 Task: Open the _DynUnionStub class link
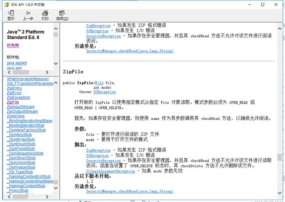(x=21, y=163)
